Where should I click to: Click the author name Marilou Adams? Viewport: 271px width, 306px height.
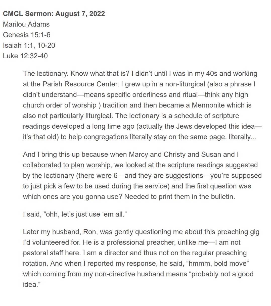(26, 24)
